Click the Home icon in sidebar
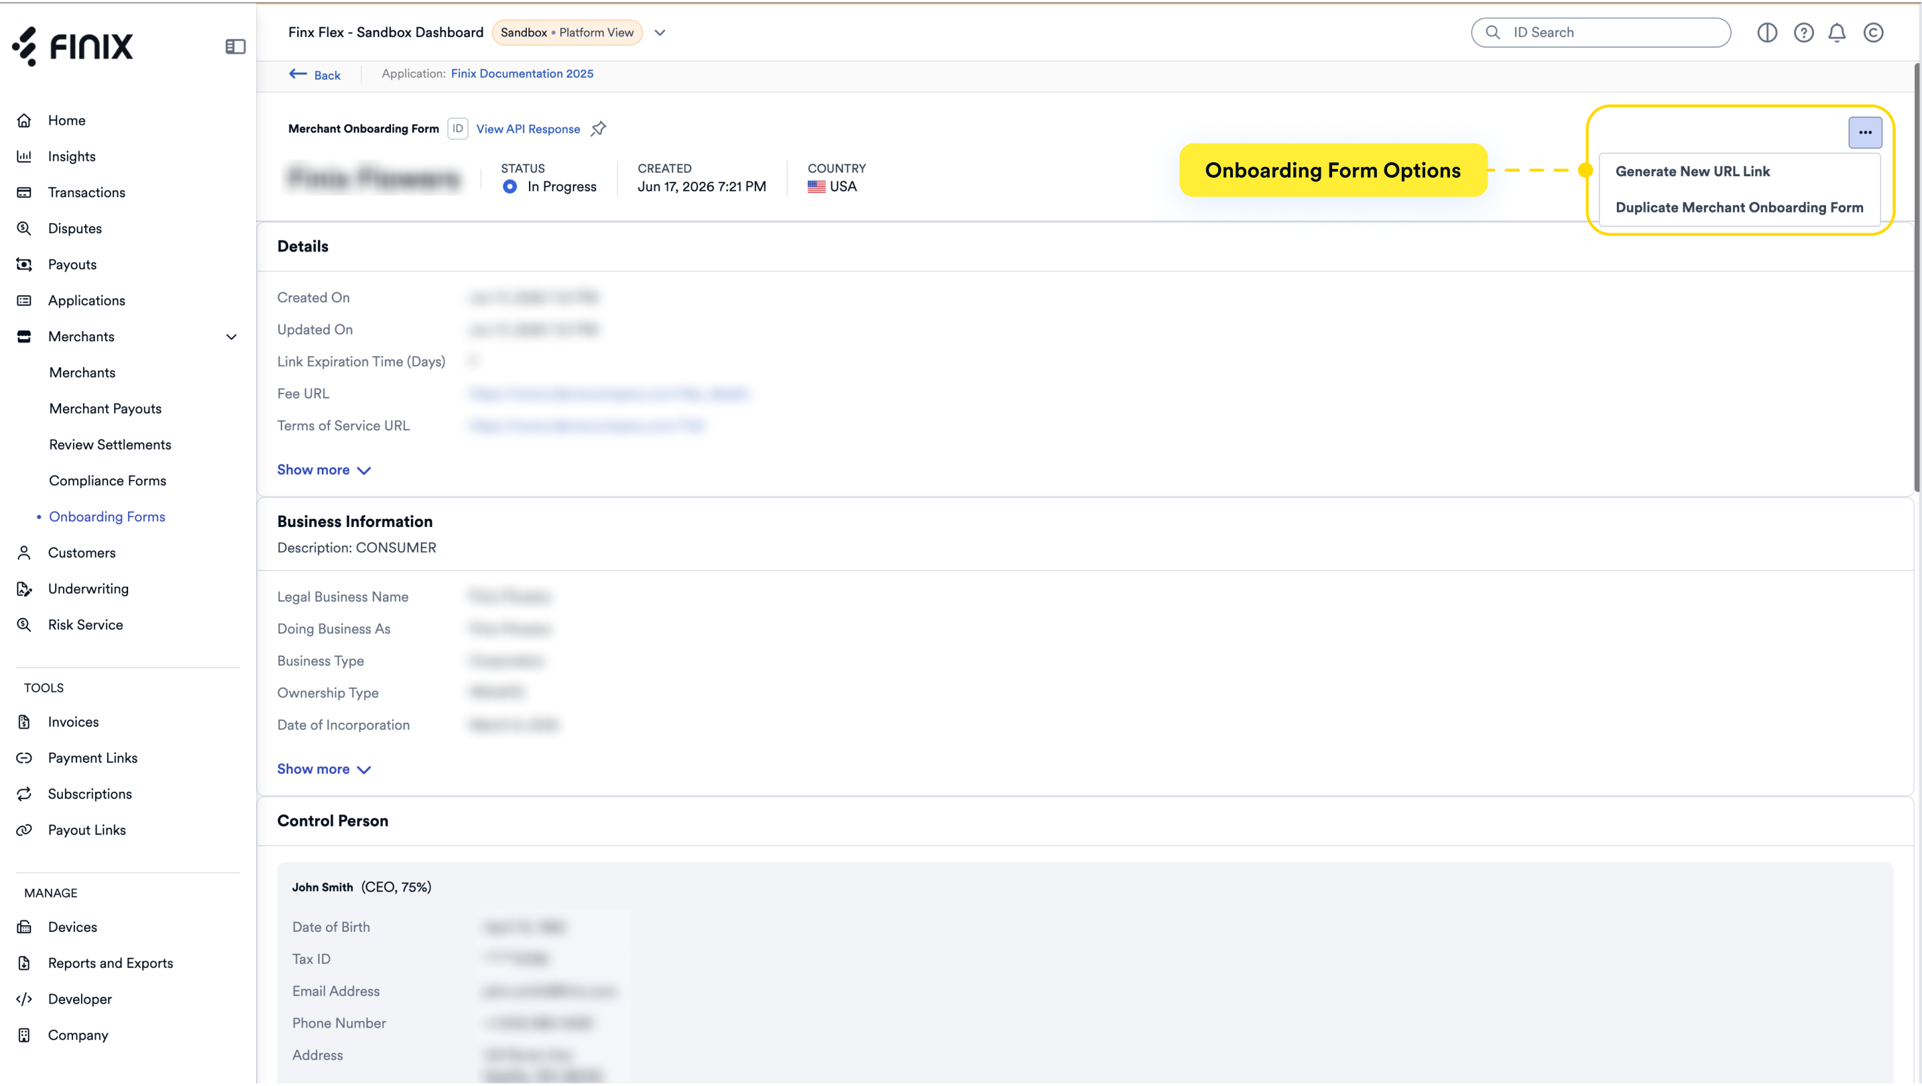 pyautogui.click(x=24, y=120)
